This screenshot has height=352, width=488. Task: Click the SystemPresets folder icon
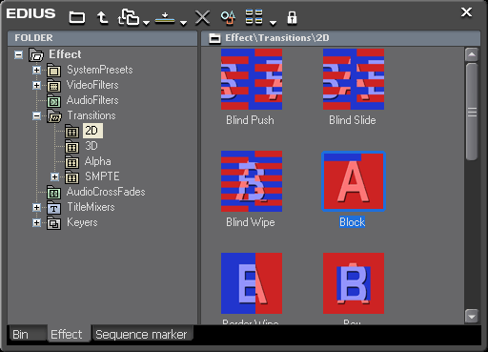(53, 71)
